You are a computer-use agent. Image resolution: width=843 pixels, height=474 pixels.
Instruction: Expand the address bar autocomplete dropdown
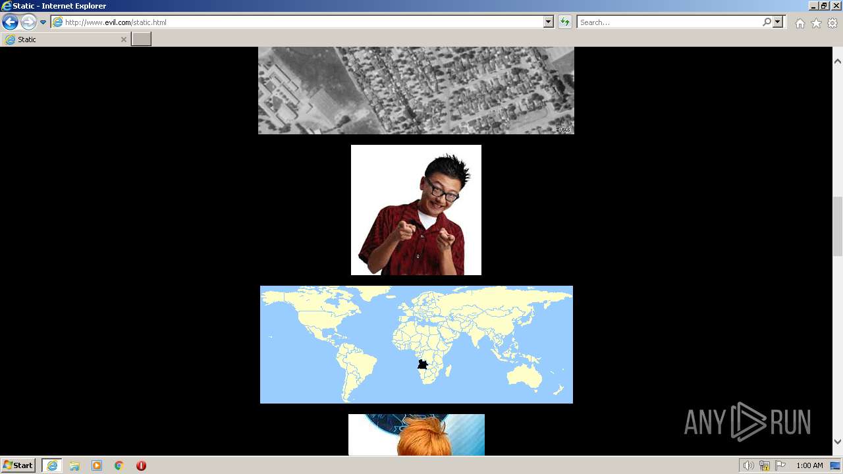pyautogui.click(x=549, y=22)
